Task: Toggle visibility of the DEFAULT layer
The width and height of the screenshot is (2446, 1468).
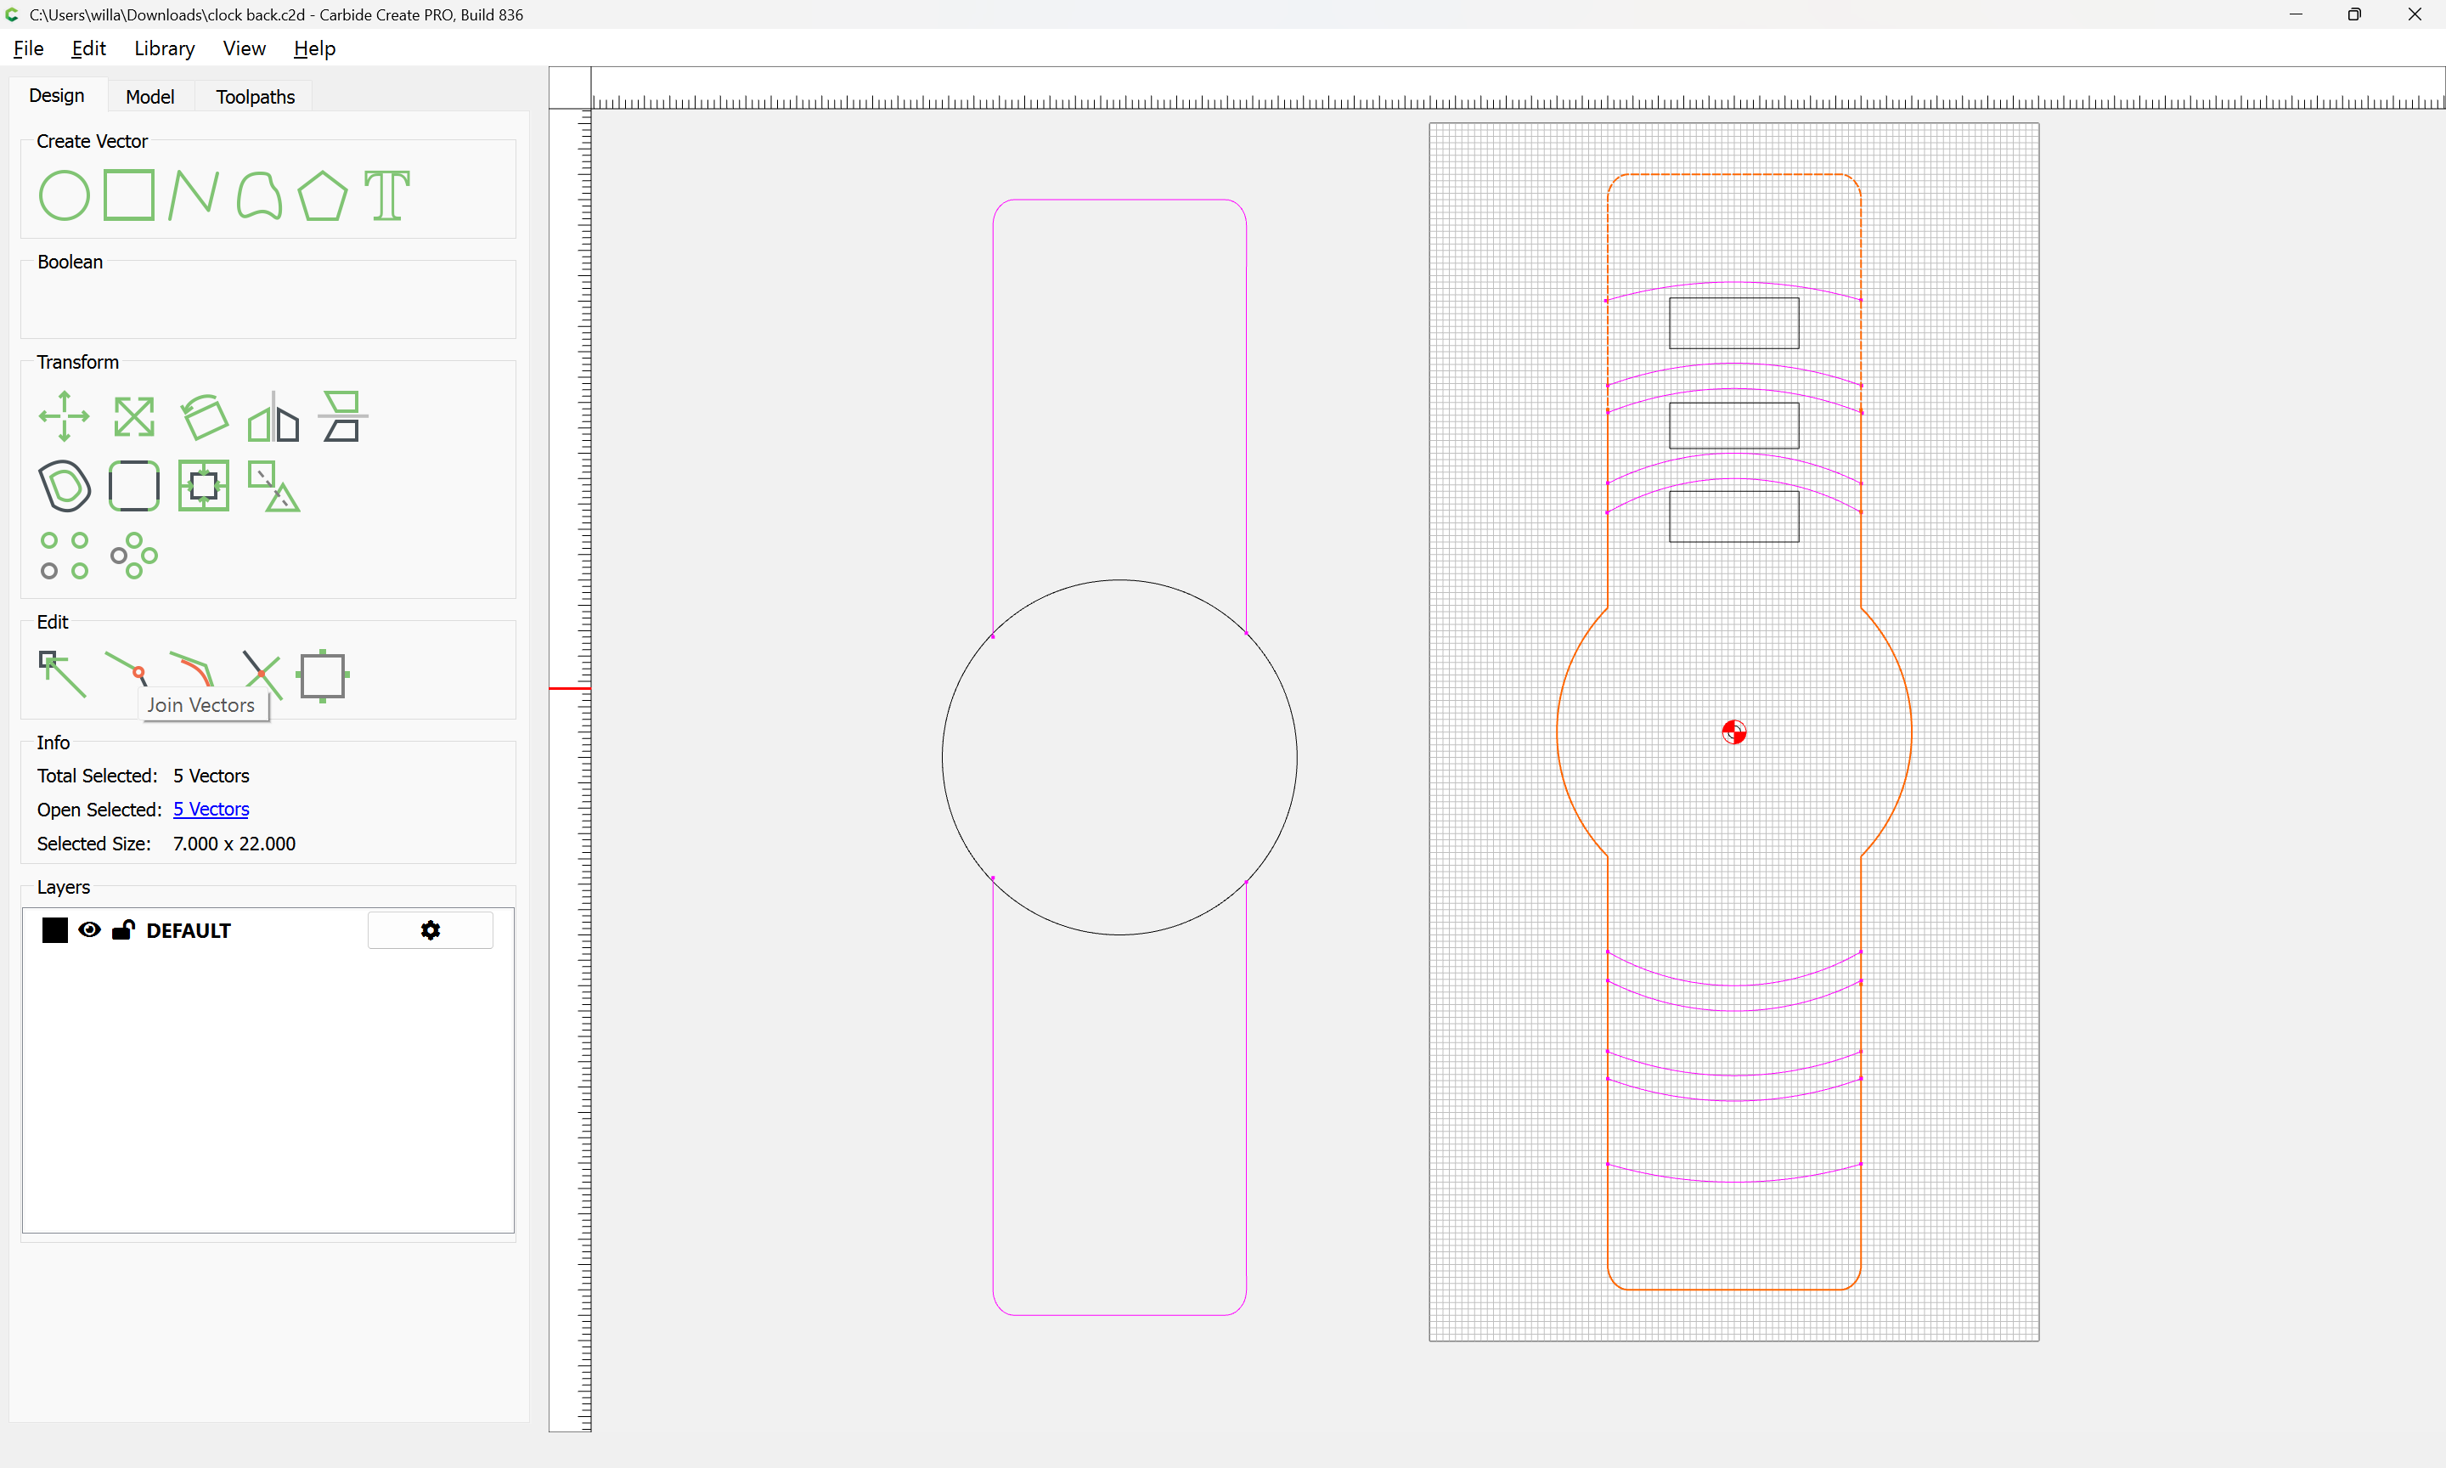Action: tap(89, 930)
